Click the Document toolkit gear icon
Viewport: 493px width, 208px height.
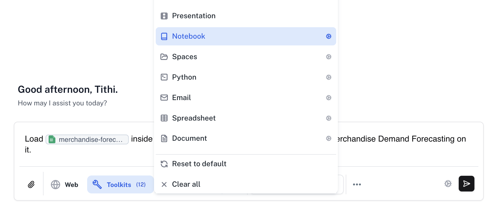point(329,138)
